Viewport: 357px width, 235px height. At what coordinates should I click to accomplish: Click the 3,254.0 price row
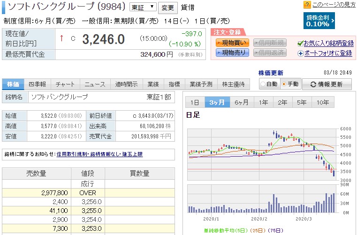(88, 220)
